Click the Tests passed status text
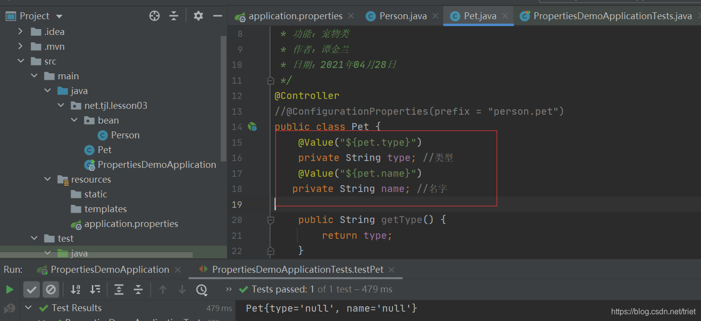 [x=322, y=289]
